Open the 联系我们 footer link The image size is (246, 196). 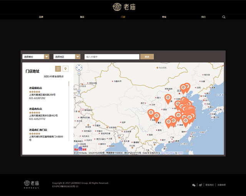coord(210,185)
